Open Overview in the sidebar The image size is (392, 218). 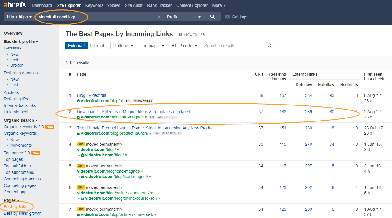pyautogui.click(x=13, y=33)
